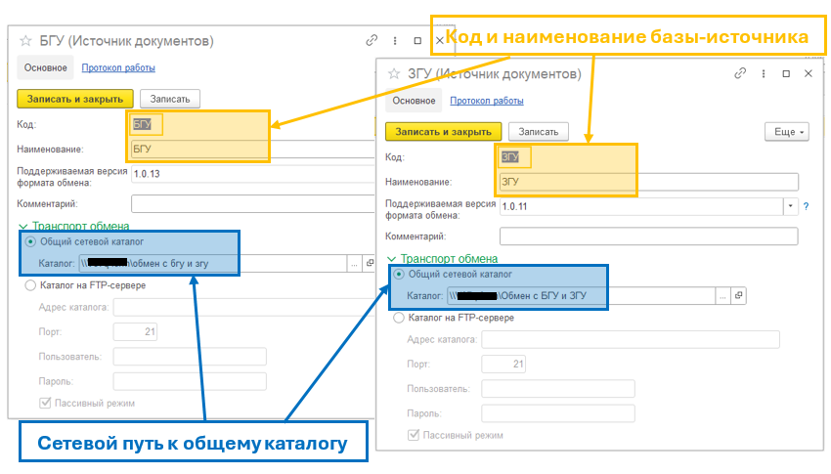Switch to Основное tab in ЗГУ window
Screen dimensions: 831x474
tap(414, 101)
